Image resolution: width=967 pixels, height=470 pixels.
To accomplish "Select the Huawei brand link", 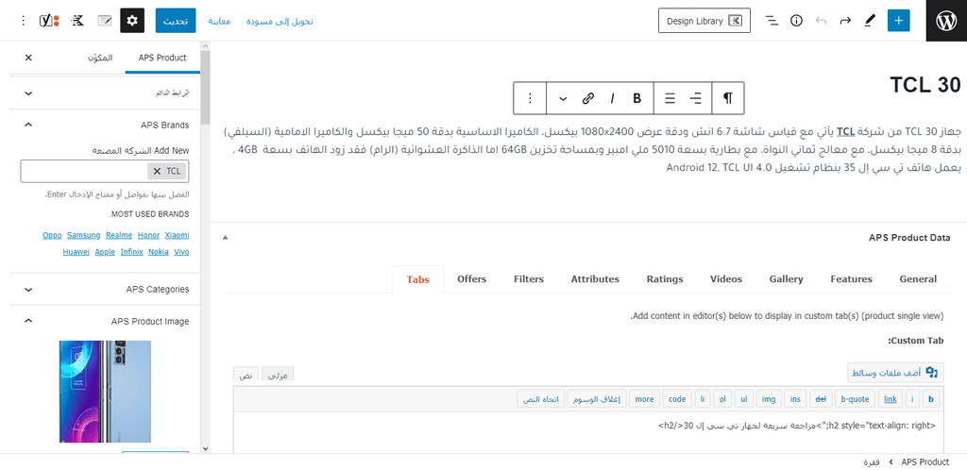I will tap(76, 252).
